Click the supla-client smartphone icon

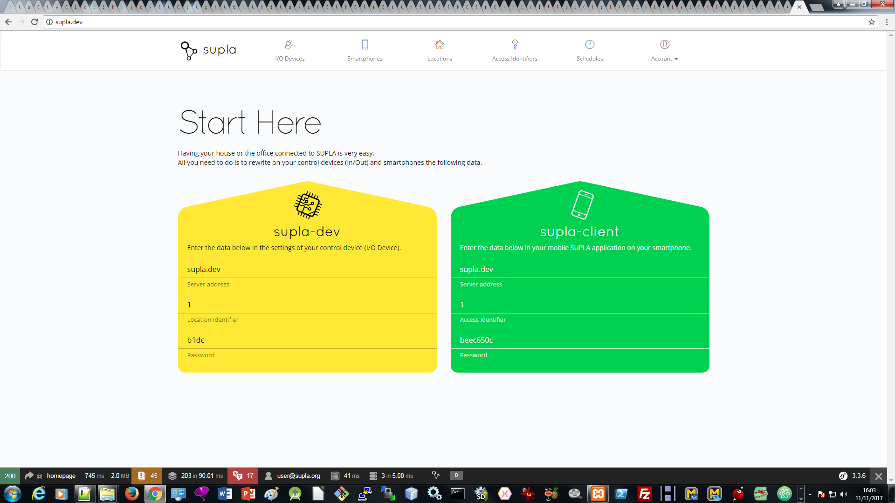pos(582,204)
